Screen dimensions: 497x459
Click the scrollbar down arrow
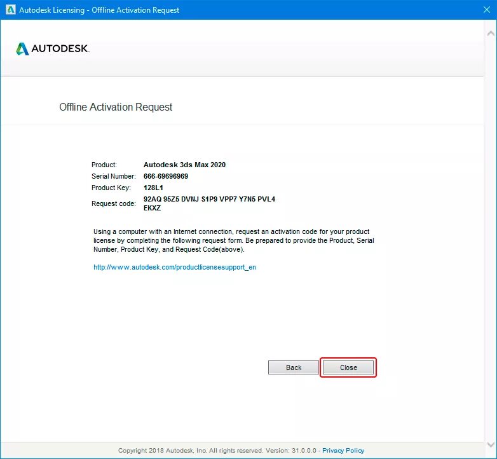point(491,445)
